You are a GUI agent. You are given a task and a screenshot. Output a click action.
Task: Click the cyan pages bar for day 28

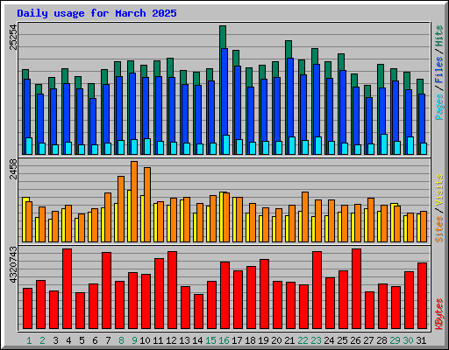[384, 144]
